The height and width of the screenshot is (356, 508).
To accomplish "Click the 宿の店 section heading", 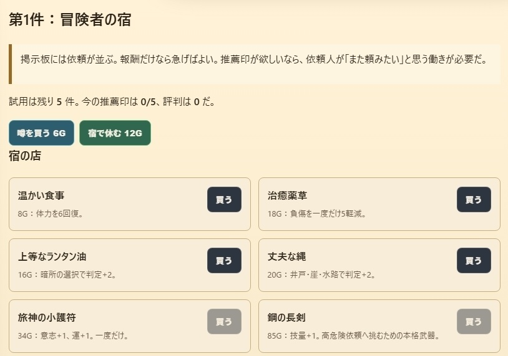I will 25,156.
